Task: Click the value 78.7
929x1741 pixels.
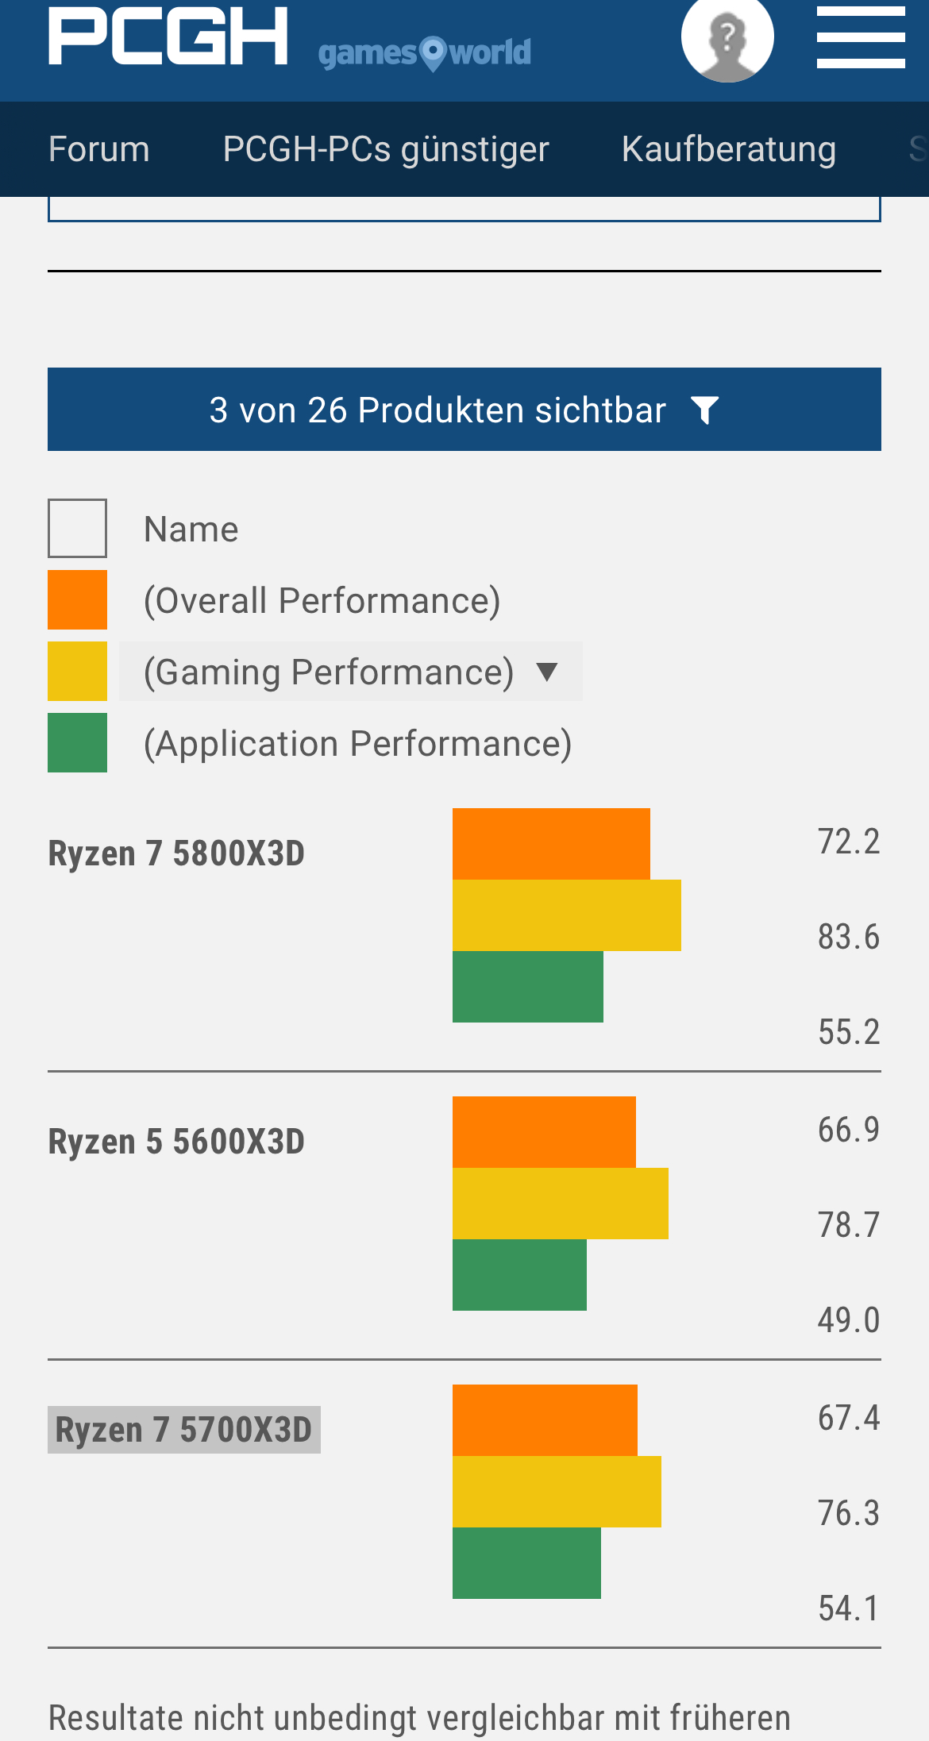Action: [x=849, y=1225]
